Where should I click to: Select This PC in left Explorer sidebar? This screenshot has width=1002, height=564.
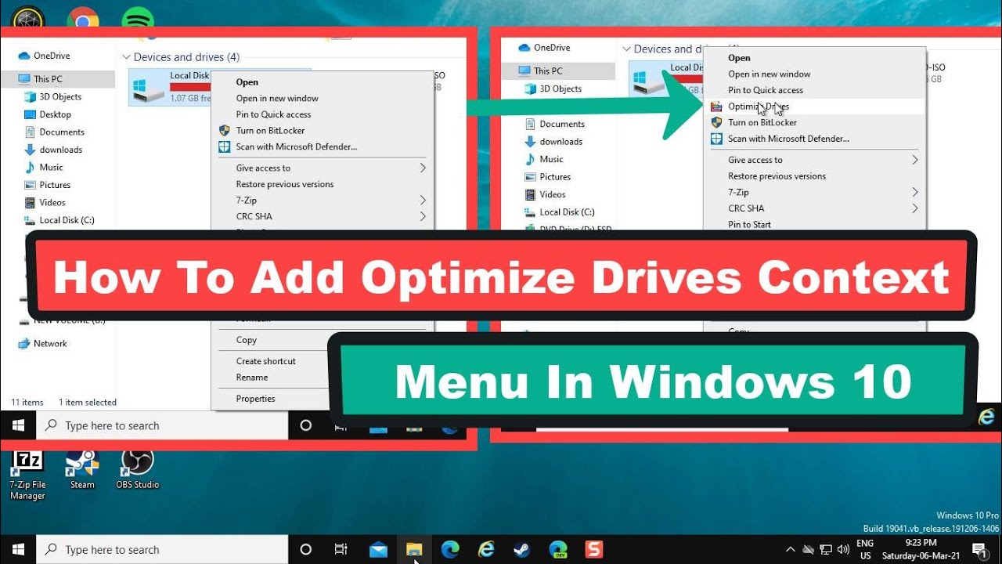pos(48,79)
